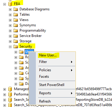Expand the Database Diagrams node
112x107 pixels.
click(x=10, y=9)
